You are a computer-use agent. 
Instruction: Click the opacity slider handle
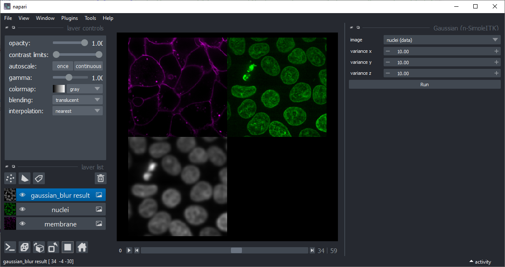85,43
